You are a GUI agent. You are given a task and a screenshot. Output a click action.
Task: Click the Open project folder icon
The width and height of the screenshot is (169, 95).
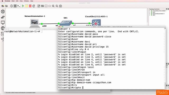coord(6,6)
